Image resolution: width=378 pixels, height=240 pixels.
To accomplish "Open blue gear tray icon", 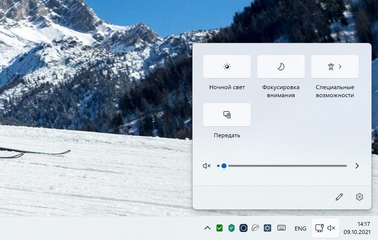I will [267, 228].
